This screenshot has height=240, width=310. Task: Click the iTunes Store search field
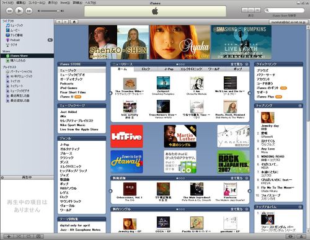pos(285,10)
